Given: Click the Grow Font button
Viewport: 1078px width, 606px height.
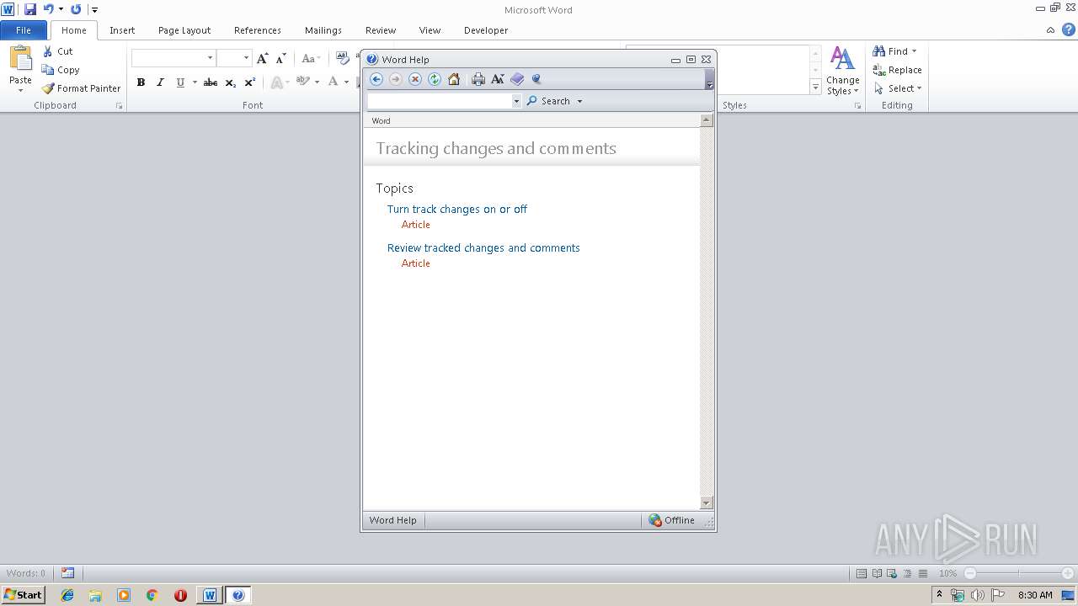Looking at the screenshot, I should pos(263,58).
